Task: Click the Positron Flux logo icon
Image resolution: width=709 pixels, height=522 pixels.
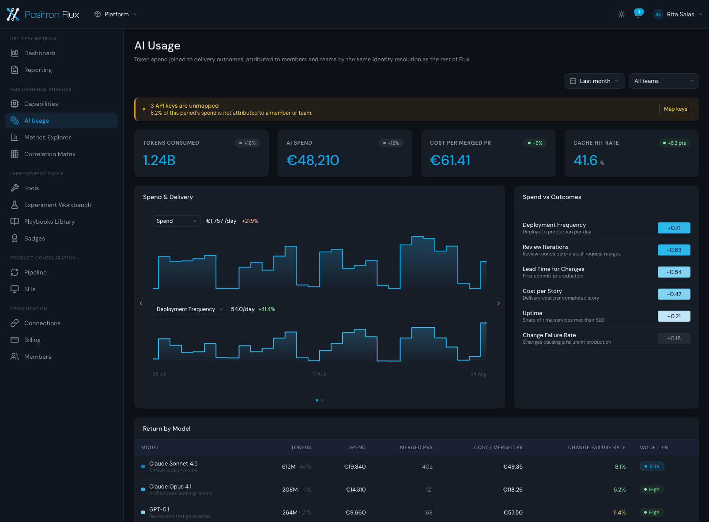Action: tap(13, 14)
